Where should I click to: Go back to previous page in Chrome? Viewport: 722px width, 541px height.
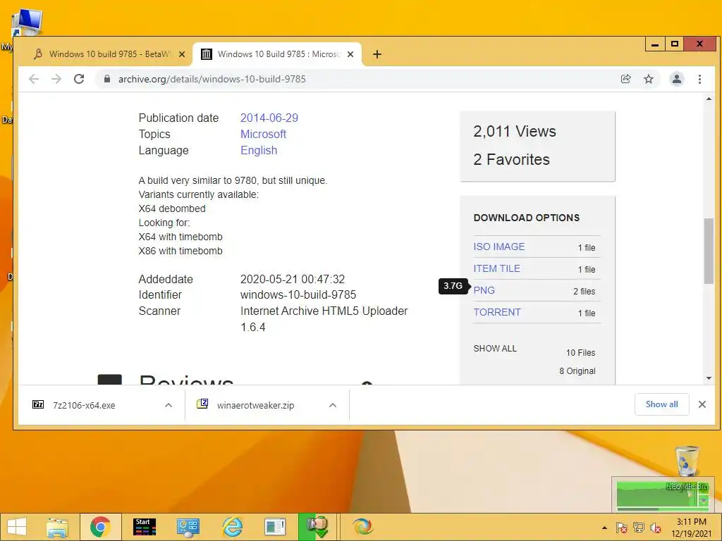click(34, 79)
